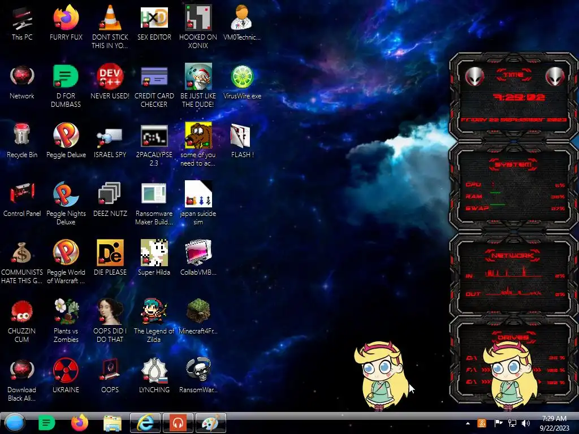579x434 pixels.
Task: Select the NETWORK widget header
Action: click(513, 255)
